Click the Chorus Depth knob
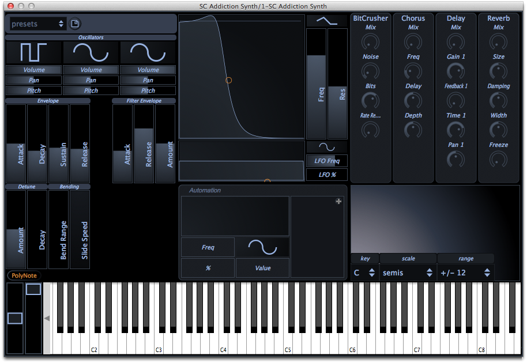The width and height of the screenshot is (527, 363). pyautogui.click(x=413, y=130)
